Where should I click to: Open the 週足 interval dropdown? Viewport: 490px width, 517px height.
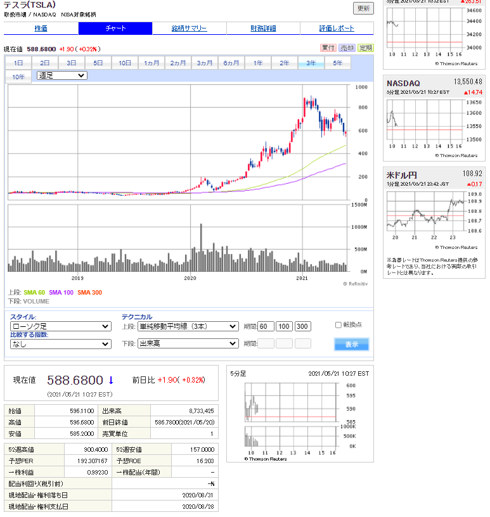tap(61, 75)
